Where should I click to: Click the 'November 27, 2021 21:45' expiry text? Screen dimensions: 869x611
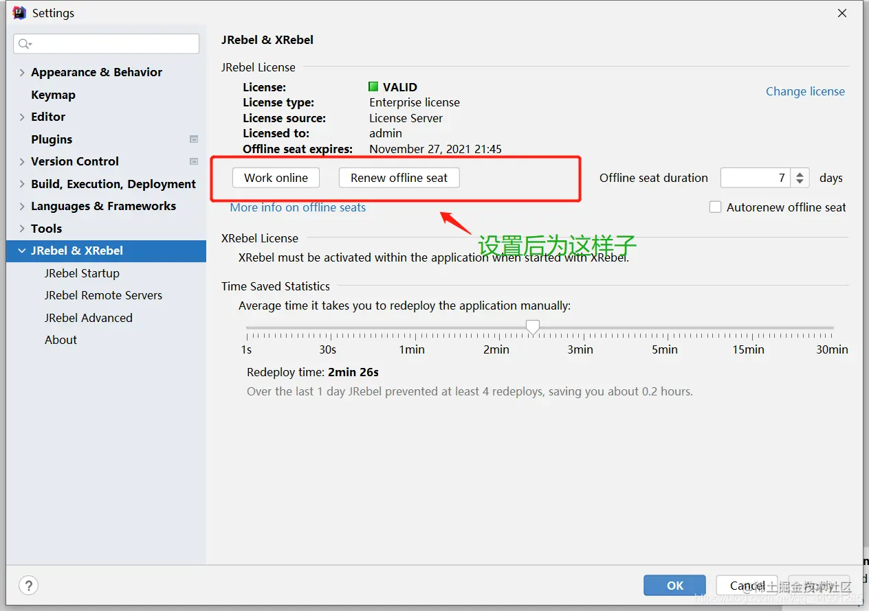click(435, 149)
